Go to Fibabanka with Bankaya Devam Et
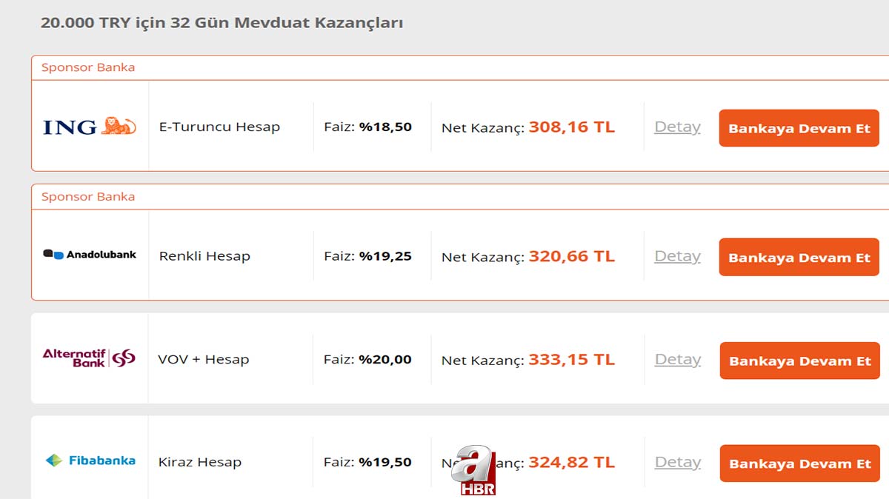The width and height of the screenshot is (889, 499). point(799,464)
